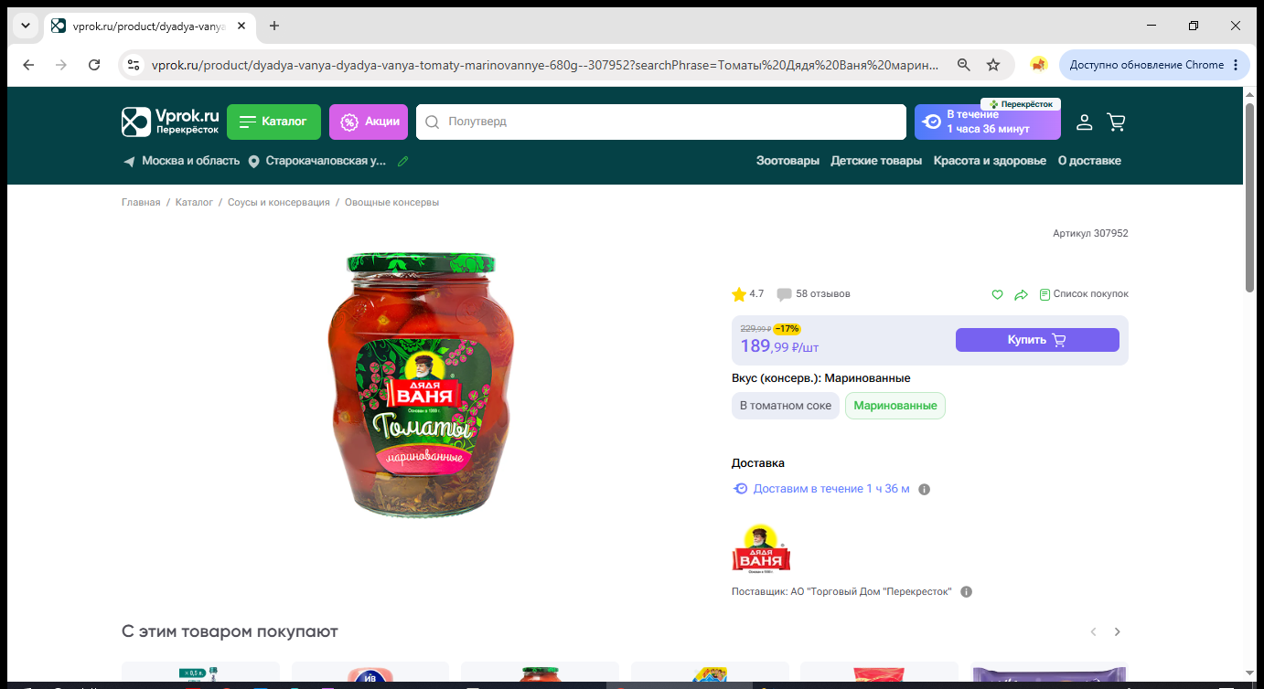
Task: Share the product using the arrow icon
Action: (x=1022, y=294)
